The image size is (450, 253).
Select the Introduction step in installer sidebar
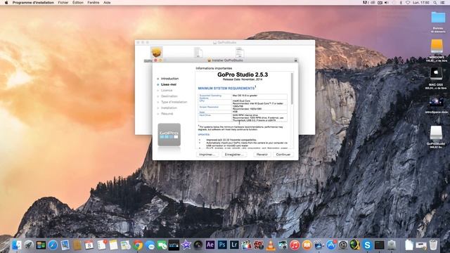(169, 79)
